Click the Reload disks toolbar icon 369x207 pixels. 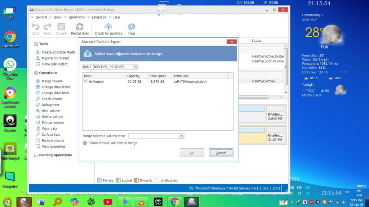80,27
